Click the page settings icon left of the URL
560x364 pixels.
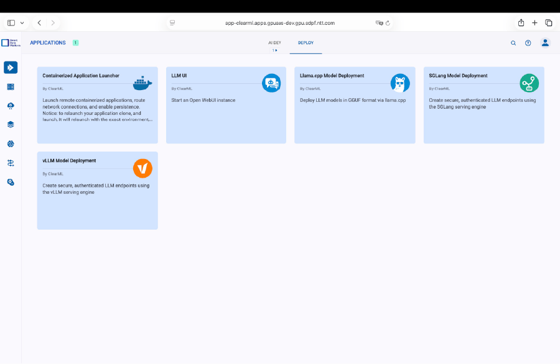[x=172, y=23]
